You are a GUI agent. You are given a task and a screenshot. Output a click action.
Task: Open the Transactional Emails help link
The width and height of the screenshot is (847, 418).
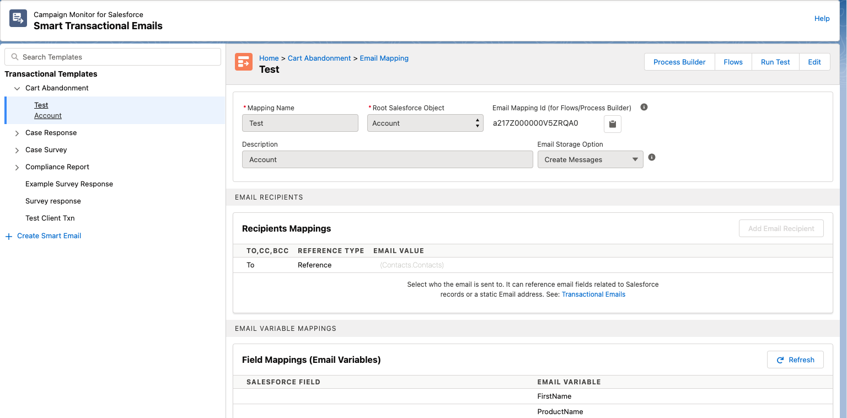pos(593,294)
